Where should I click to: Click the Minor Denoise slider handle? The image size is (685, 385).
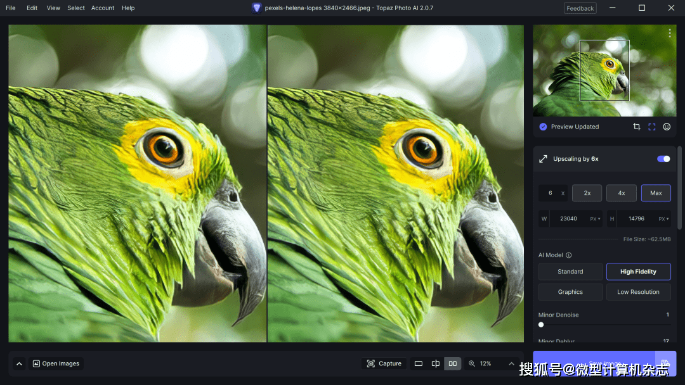(541, 325)
